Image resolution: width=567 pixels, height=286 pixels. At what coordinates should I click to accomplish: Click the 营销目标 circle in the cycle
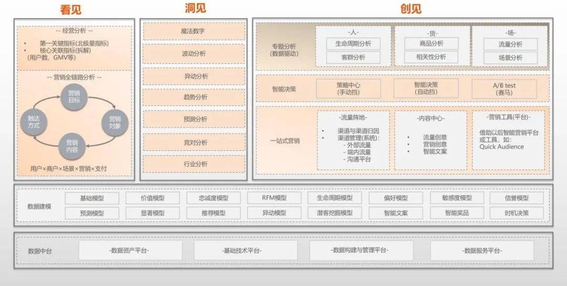[74, 97]
